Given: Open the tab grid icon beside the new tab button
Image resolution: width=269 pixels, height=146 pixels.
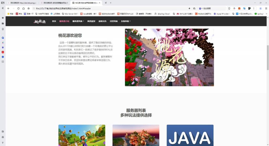Looking at the screenshot, I should [x=106, y=3].
